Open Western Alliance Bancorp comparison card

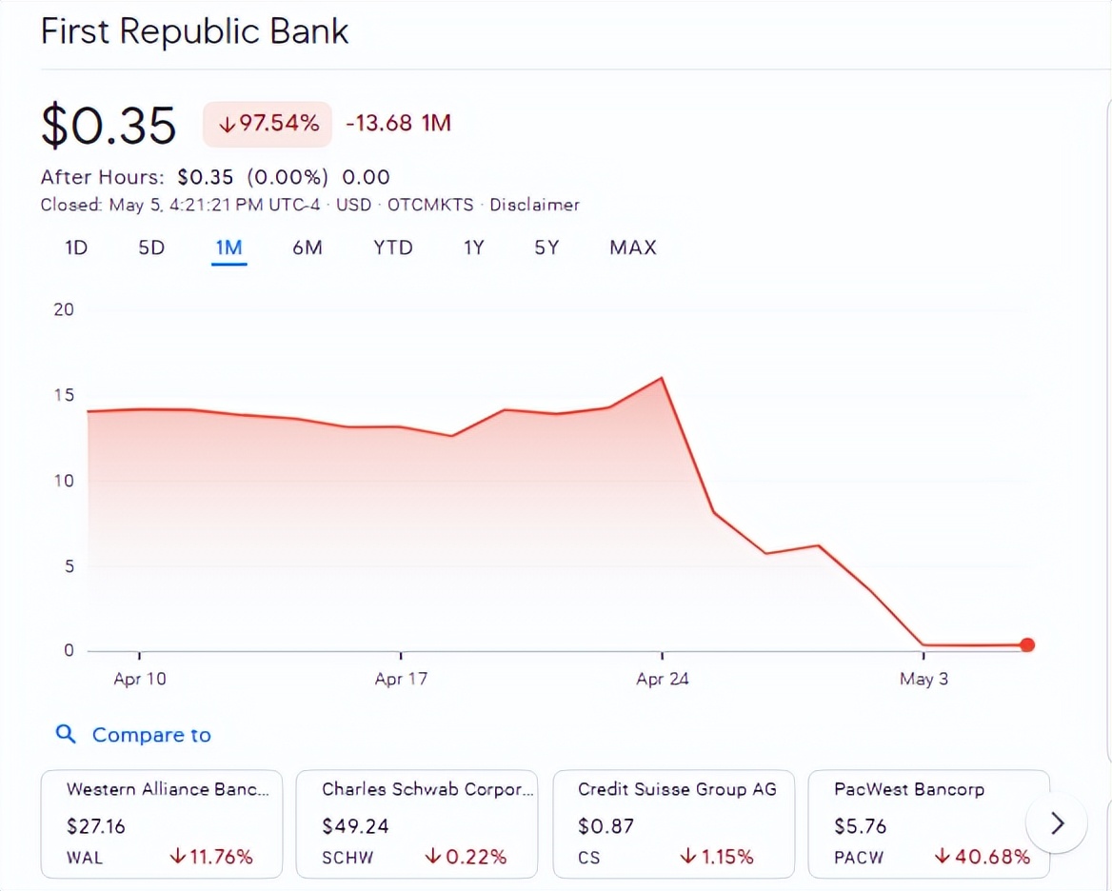coord(162,824)
